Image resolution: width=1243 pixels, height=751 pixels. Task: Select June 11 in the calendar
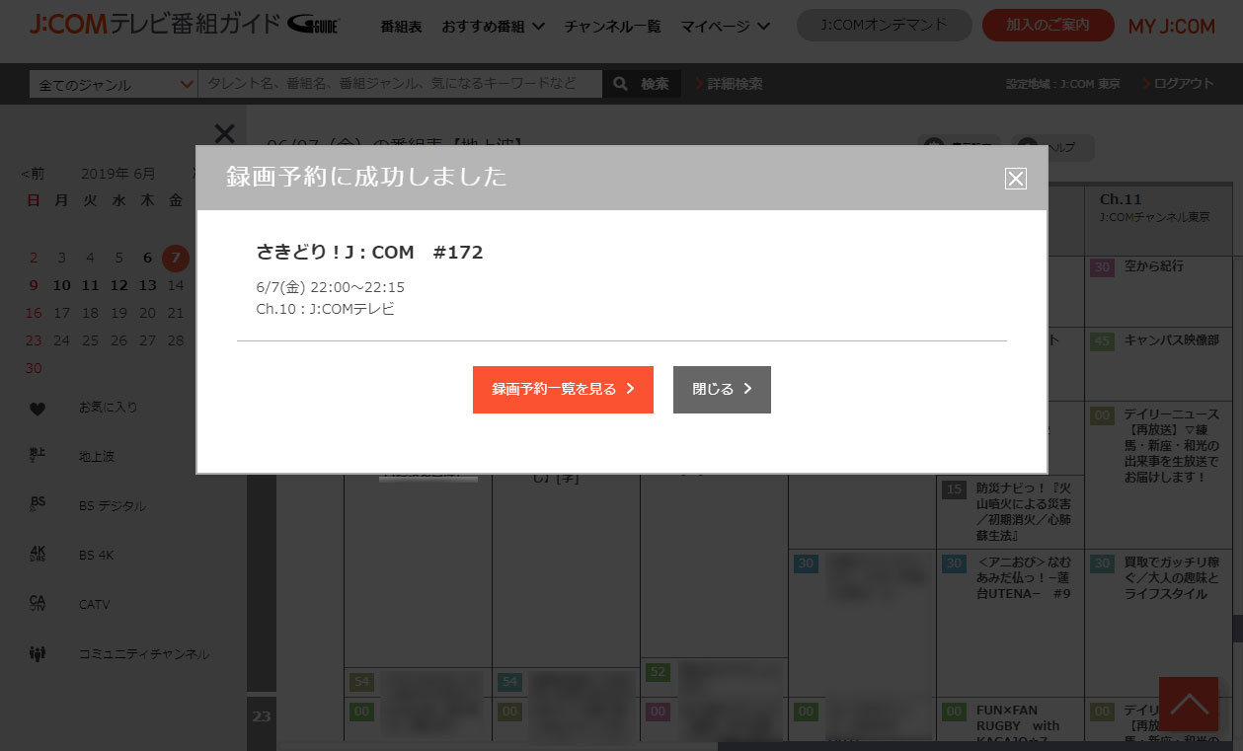coord(91,285)
